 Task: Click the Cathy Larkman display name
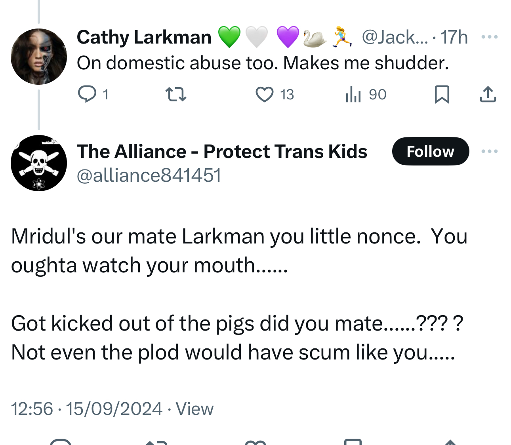(x=144, y=37)
